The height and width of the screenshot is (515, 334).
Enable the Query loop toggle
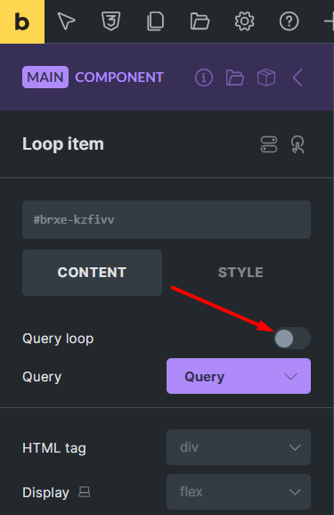292,339
